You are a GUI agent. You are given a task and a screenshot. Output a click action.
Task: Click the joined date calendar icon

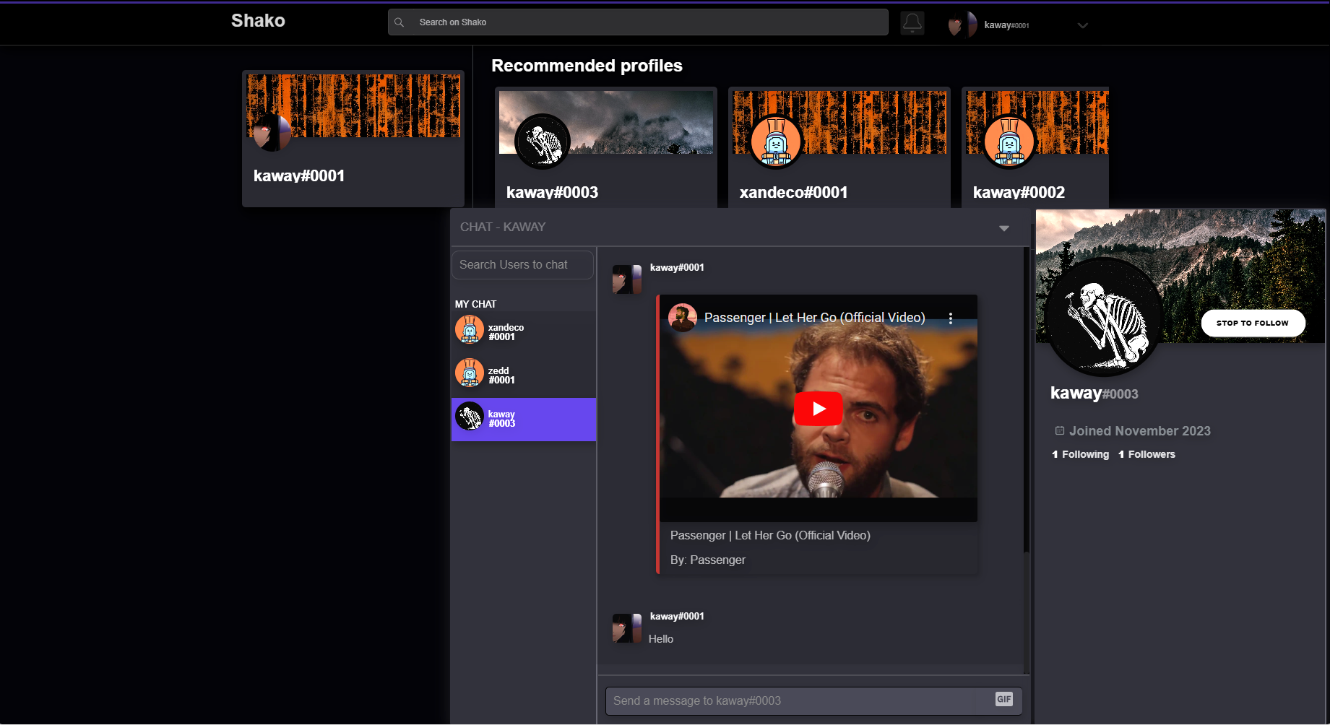[x=1060, y=430]
